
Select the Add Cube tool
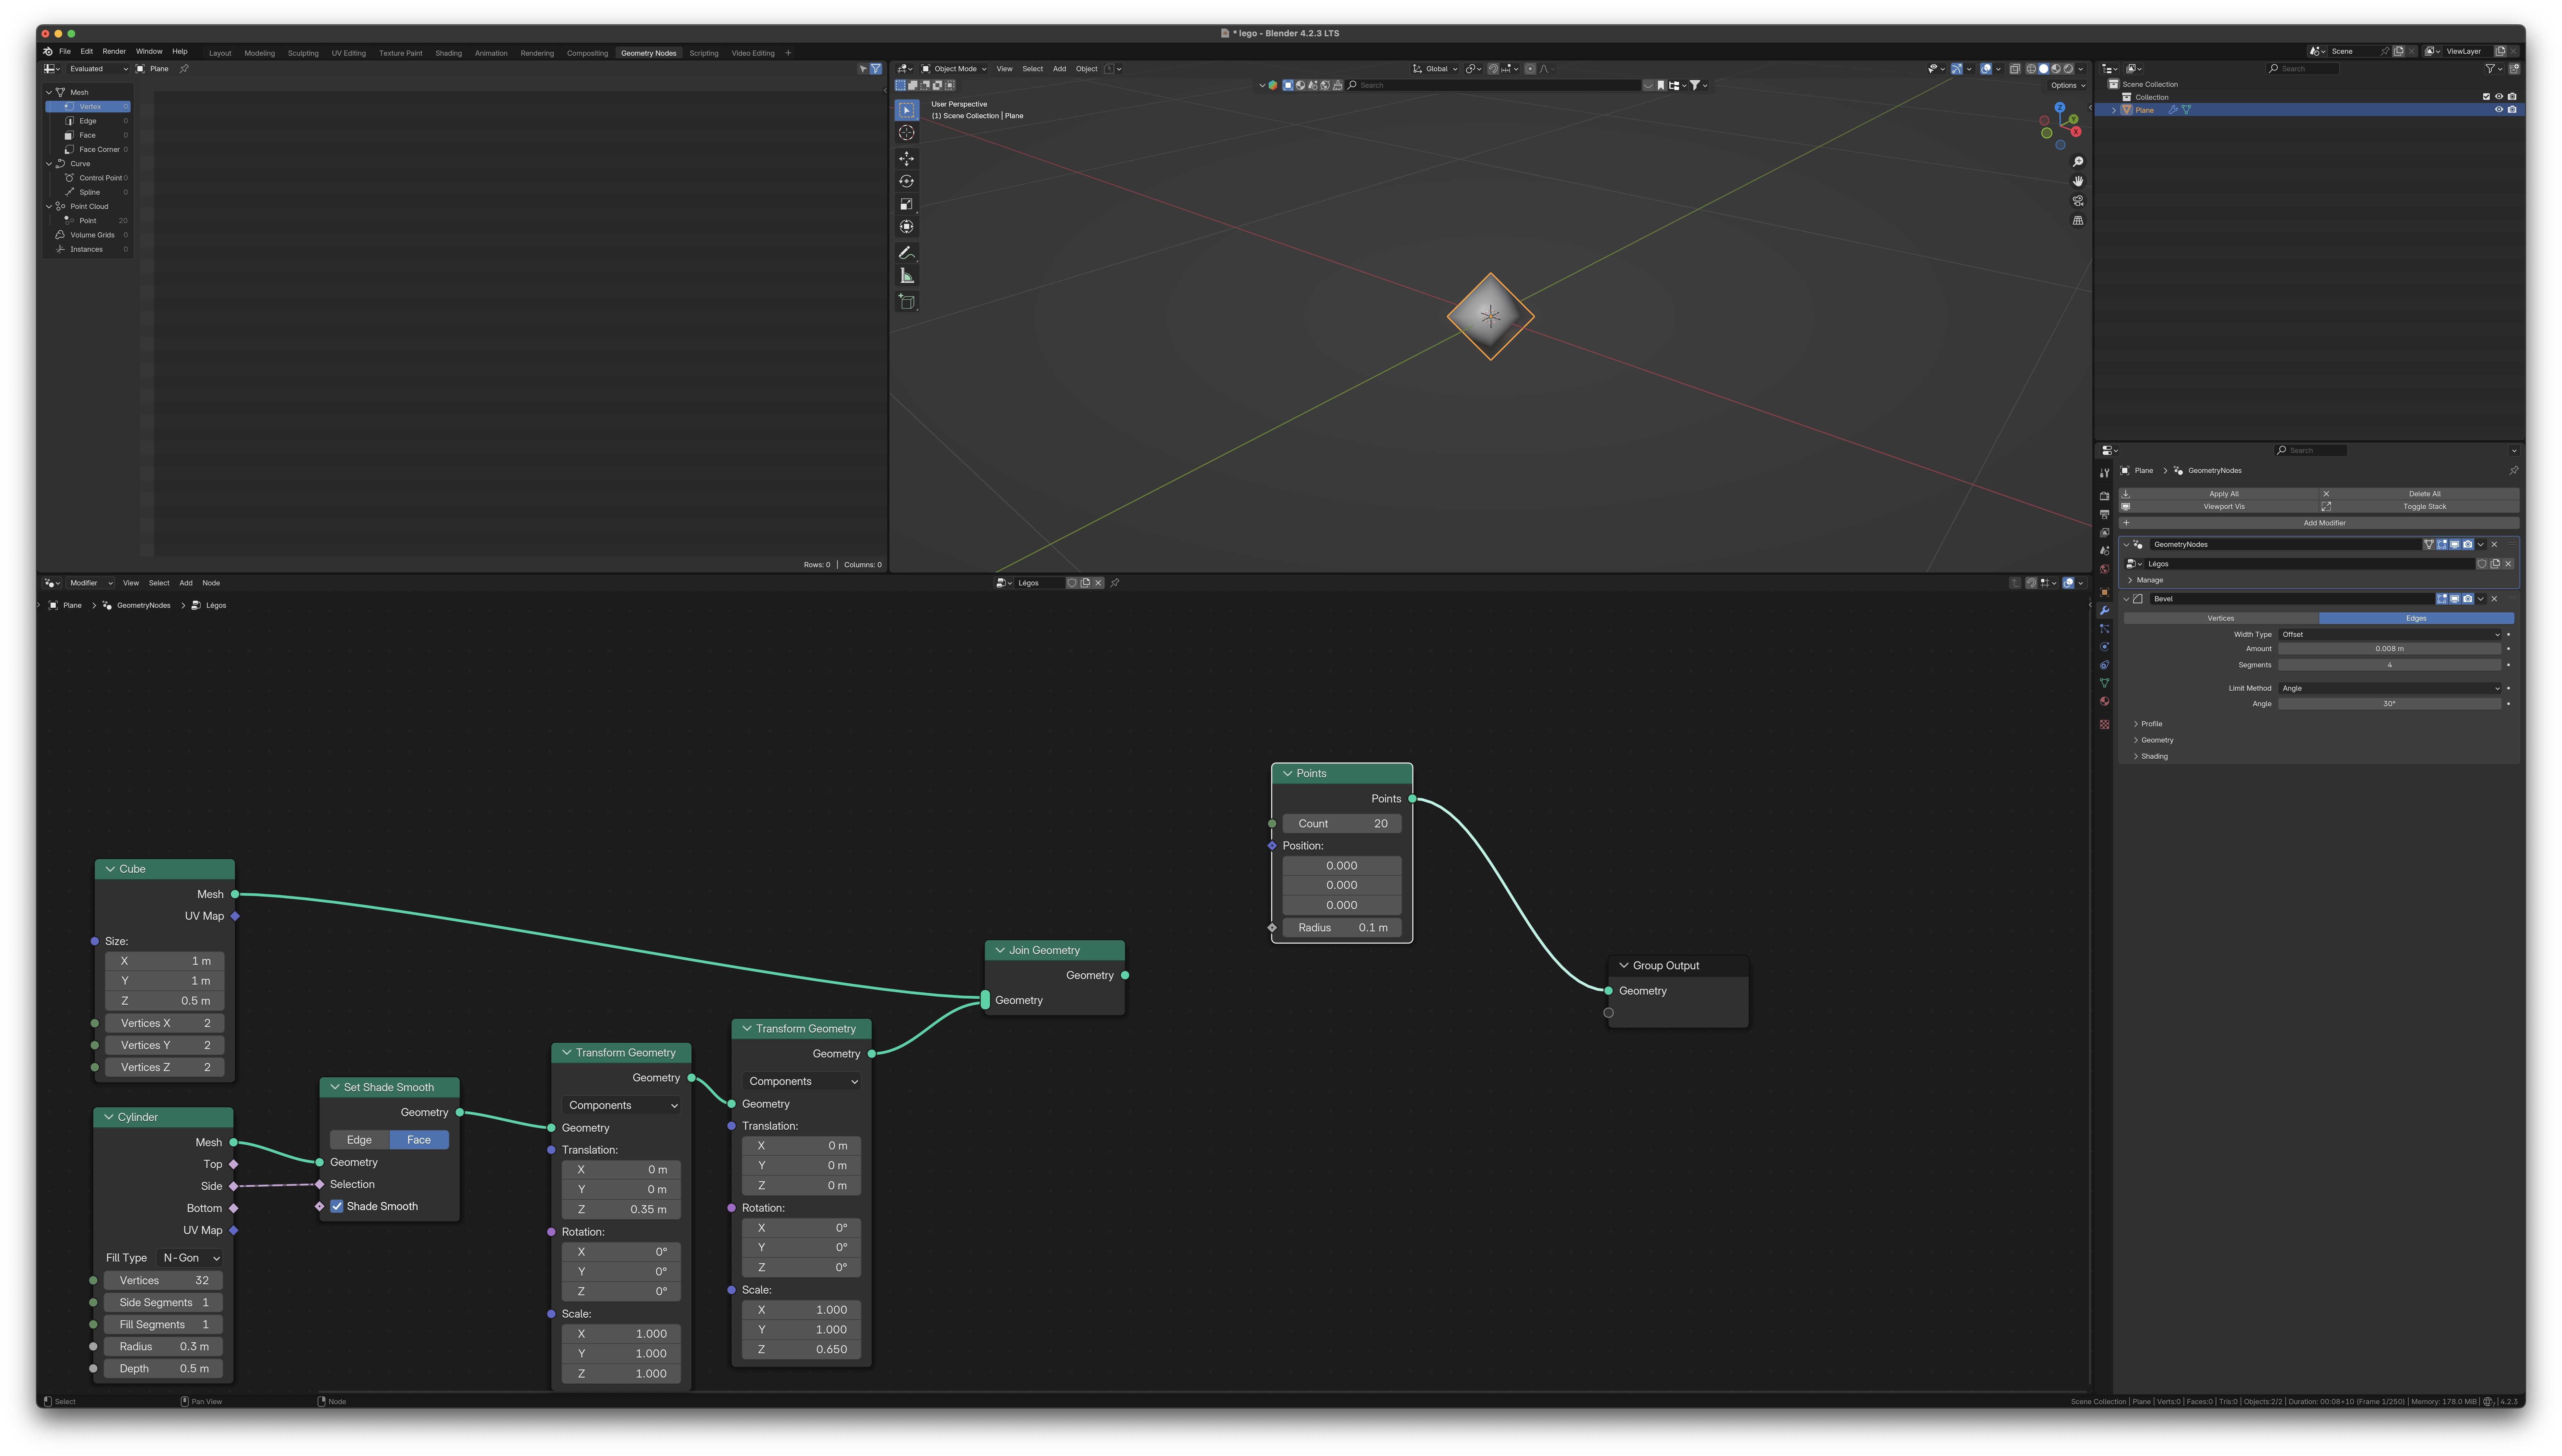pyautogui.click(x=906, y=302)
